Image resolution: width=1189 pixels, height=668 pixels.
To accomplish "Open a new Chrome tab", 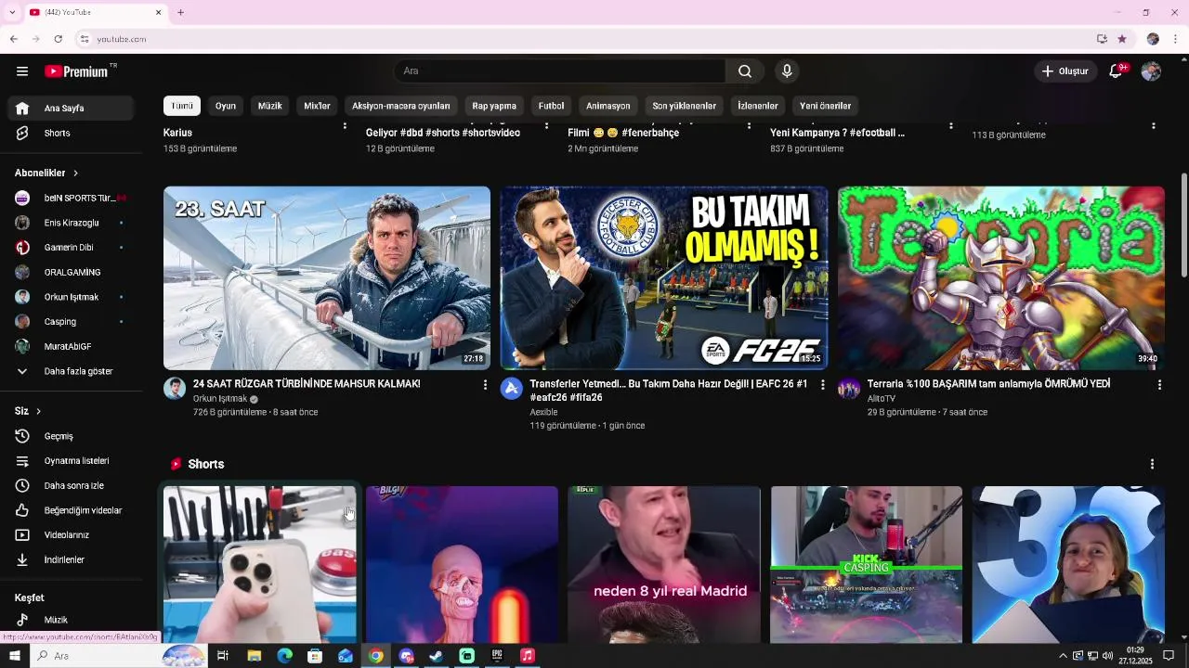I will [x=180, y=12].
